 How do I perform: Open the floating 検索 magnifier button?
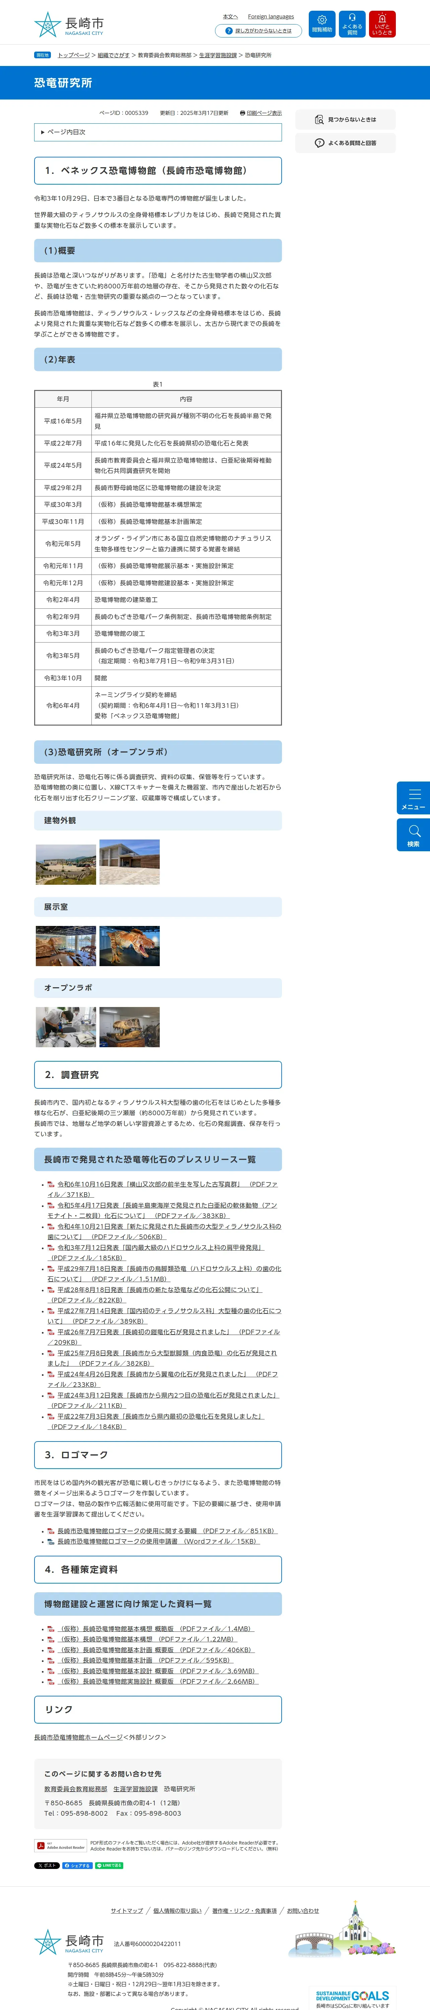click(413, 834)
